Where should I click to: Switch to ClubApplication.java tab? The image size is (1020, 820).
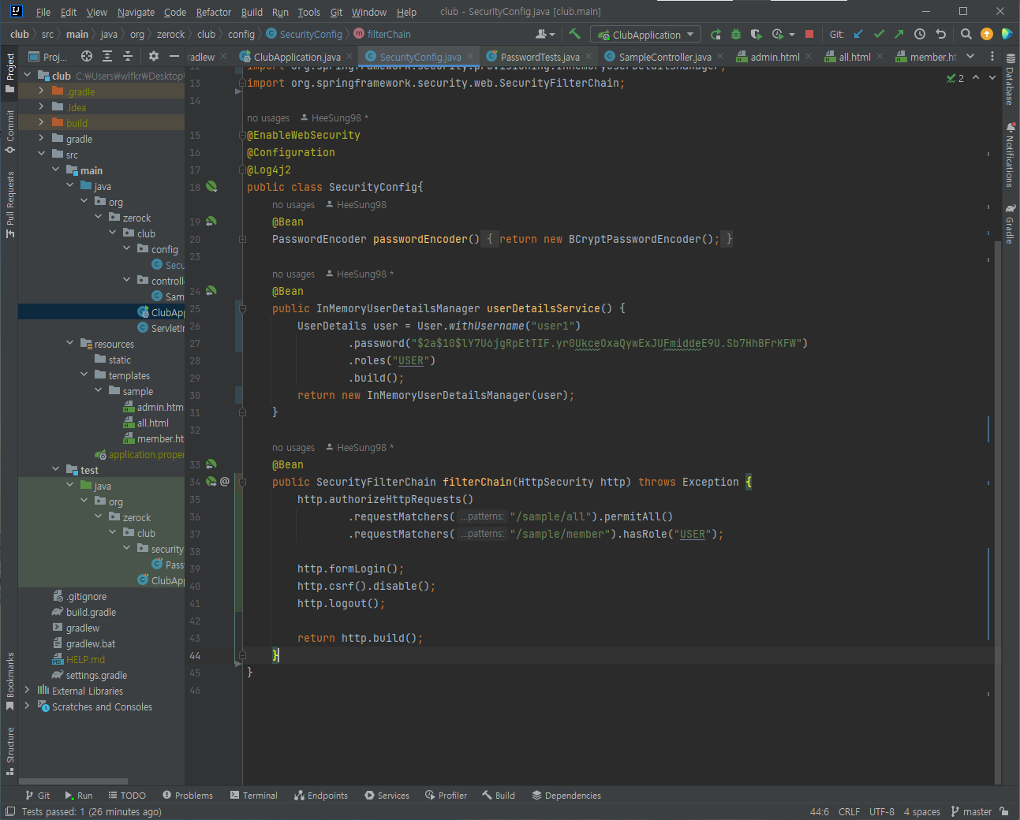click(x=297, y=57)
